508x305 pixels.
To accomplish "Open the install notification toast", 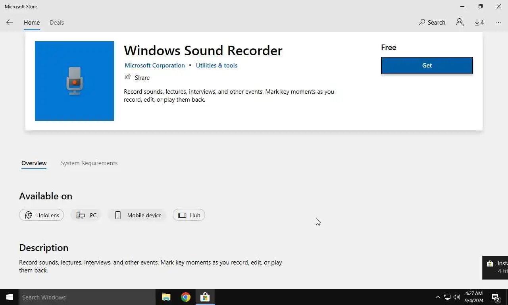I will click(495, 267).
